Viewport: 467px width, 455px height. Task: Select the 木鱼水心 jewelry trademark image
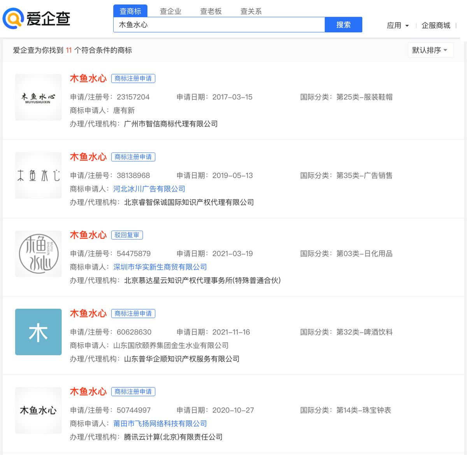(x=38, y=410)
